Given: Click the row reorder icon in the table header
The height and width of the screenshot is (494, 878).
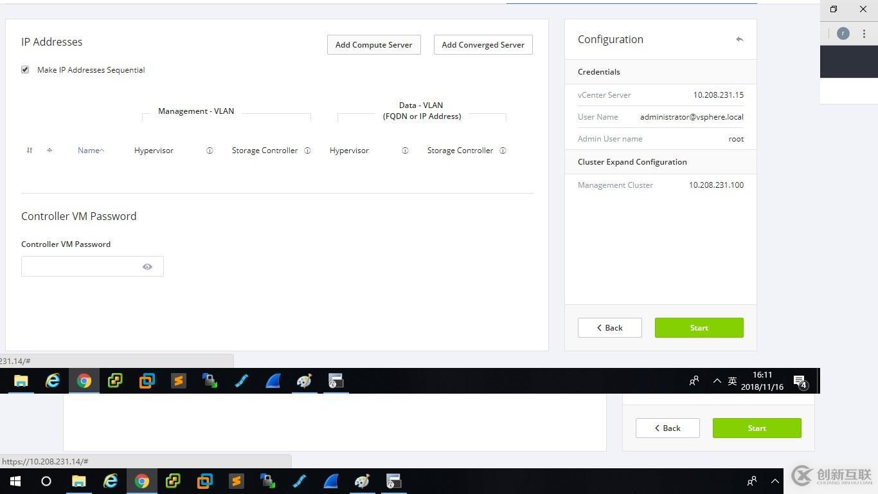Looking at the screenshot, I should 30,151.
